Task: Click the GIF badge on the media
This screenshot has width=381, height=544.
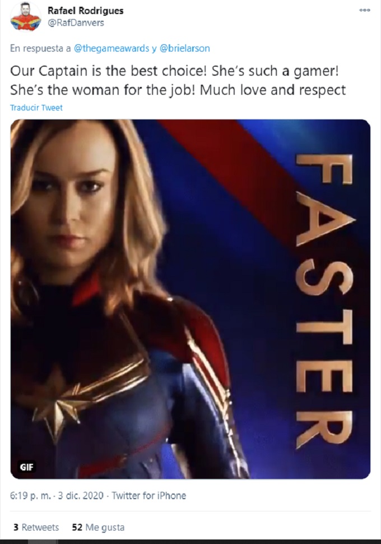Action: coord(27,467)
